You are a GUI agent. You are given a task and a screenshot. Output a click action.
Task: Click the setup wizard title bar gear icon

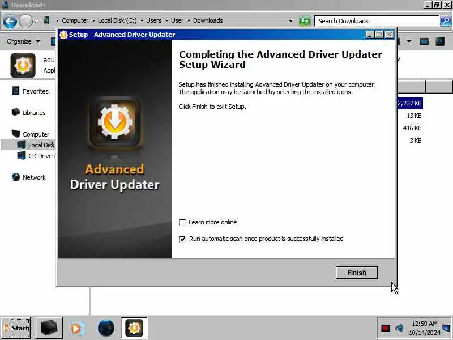coord(63,35)
